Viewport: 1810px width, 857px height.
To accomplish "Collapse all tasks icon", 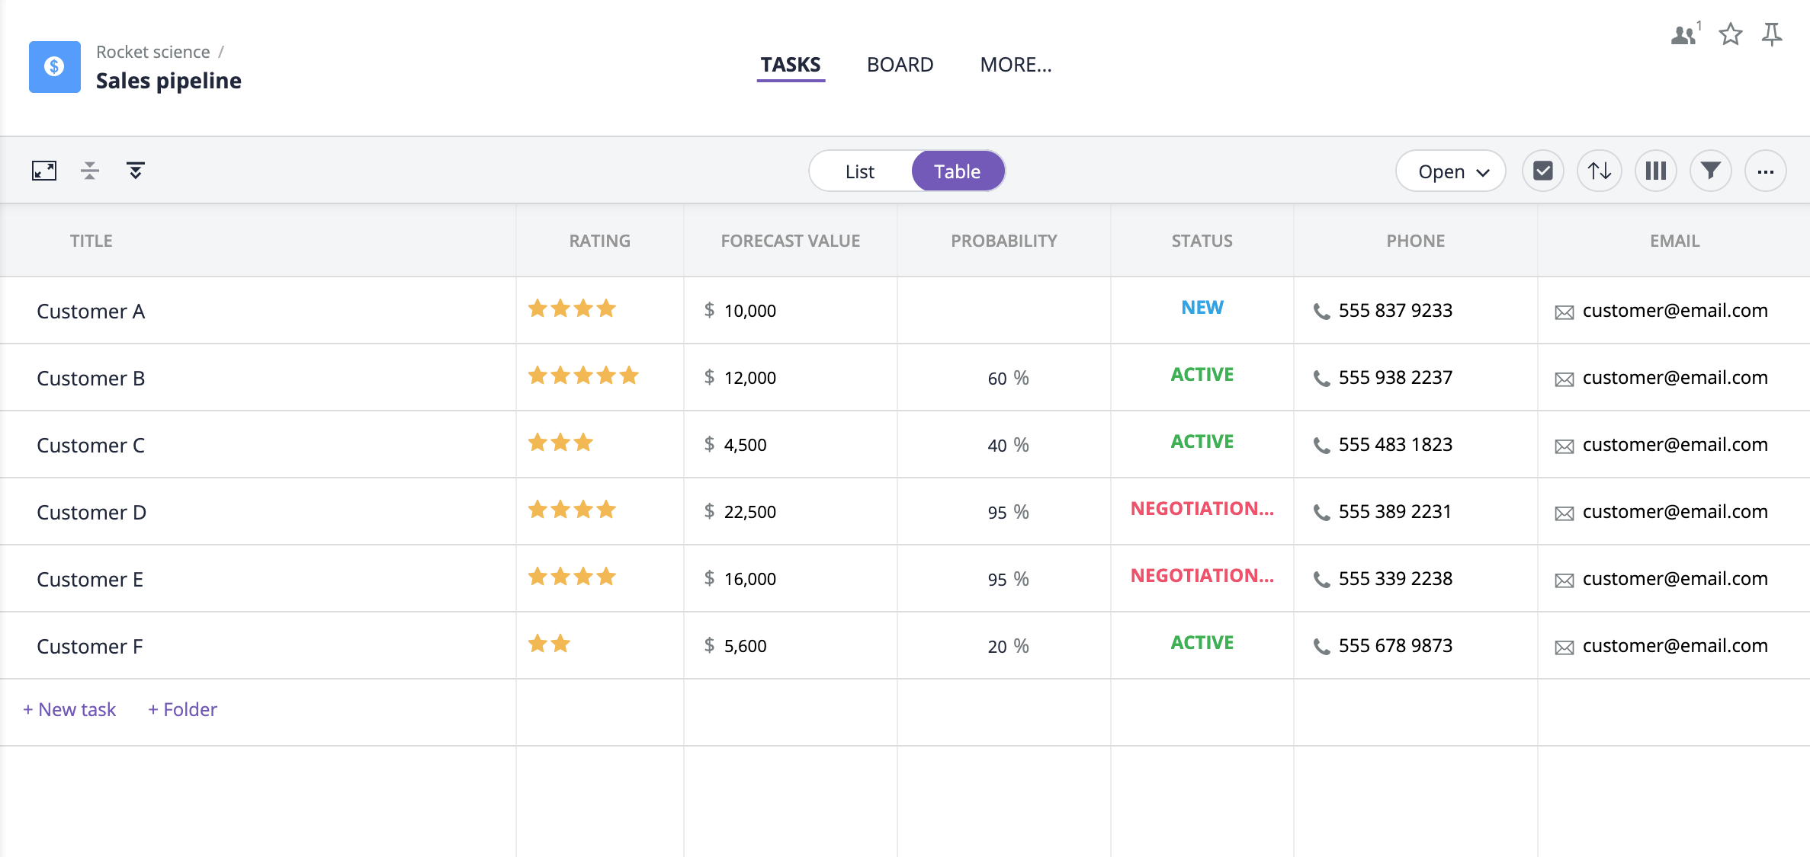I will coord(90,171).
